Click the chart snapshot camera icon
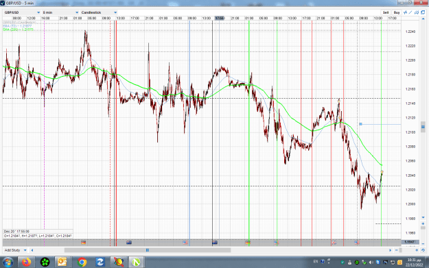This screenshot has height=268, width=429. 417,12
